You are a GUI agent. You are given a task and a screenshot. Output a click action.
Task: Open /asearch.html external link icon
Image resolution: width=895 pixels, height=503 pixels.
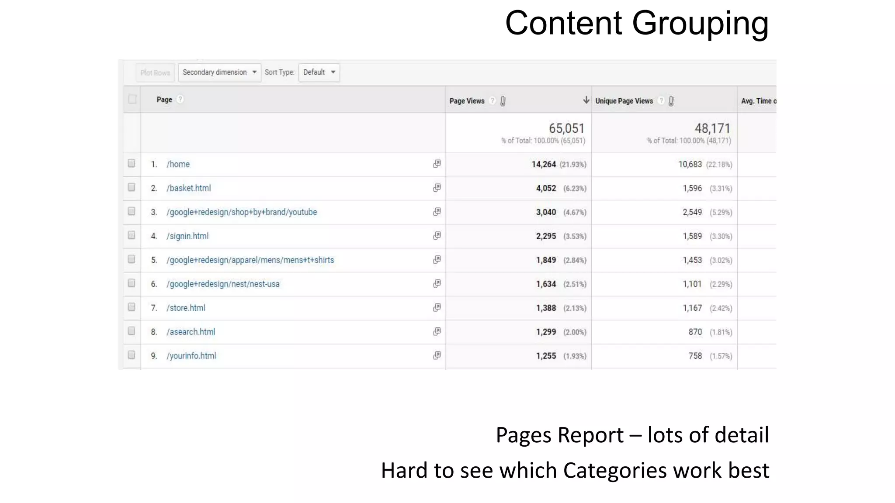[x=437, y=332]
